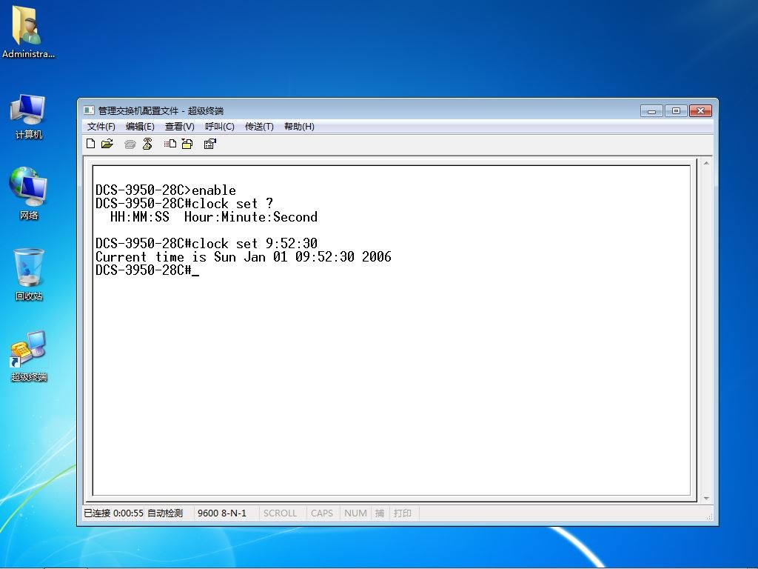The height and width of the screenshot is (569, 758).
Task: Click the New connection toolbar icon
Action: tap(90, 144)
